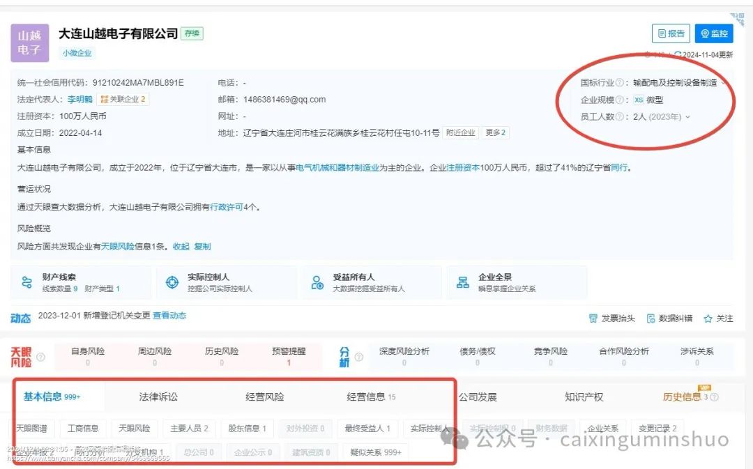Click the 报告 button
This screenshot has width=753, height=469.
pos(671,33)
